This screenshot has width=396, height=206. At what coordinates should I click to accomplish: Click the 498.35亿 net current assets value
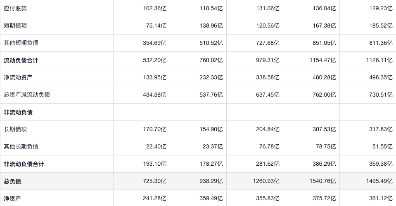pos(381,77)
